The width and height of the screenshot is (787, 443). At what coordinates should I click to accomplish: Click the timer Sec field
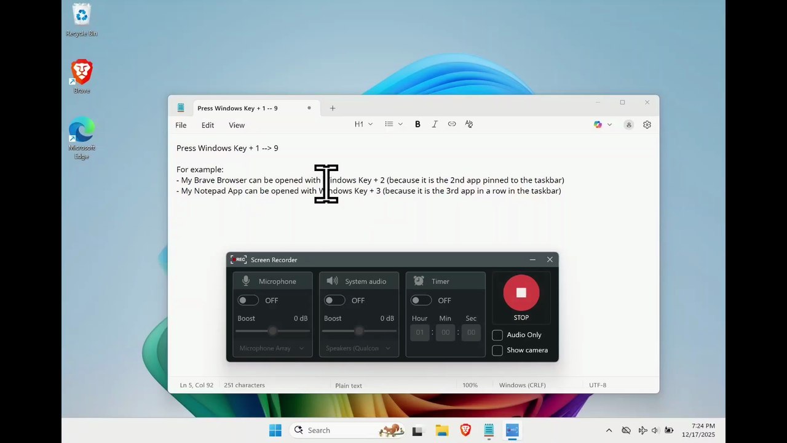(471, 332)
